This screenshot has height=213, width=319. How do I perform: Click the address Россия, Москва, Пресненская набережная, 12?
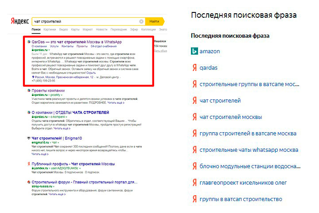(64, 77)
